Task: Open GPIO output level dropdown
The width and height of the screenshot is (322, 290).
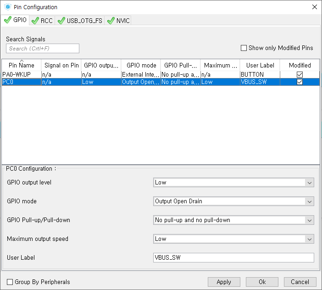Action: click(233, 182)
